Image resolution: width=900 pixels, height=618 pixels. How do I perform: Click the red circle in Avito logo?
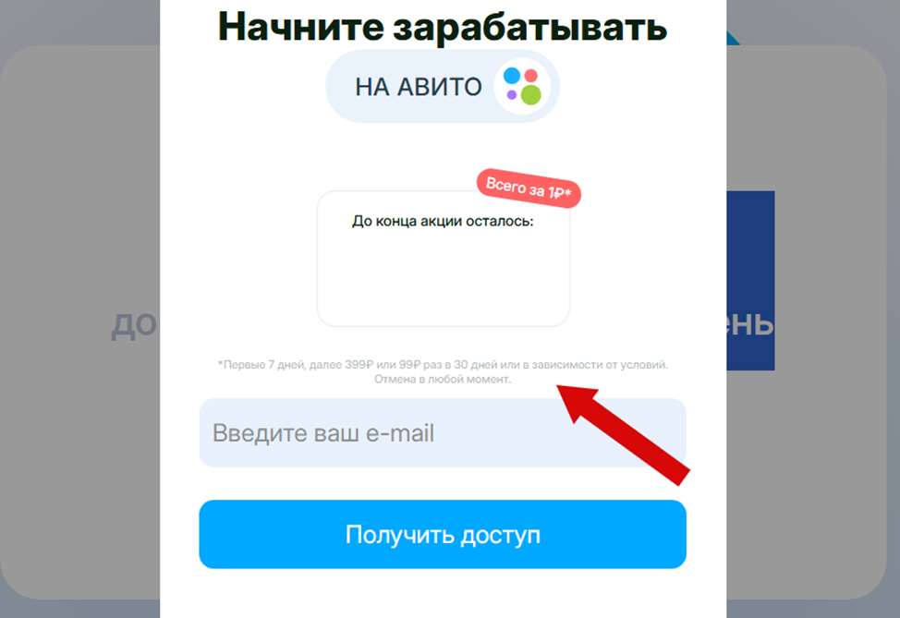pyautogui.click(x=531, y=76)
